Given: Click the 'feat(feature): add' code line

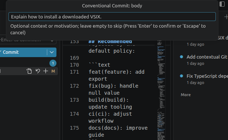Looking at the screenshot, I should pos(117,72).
